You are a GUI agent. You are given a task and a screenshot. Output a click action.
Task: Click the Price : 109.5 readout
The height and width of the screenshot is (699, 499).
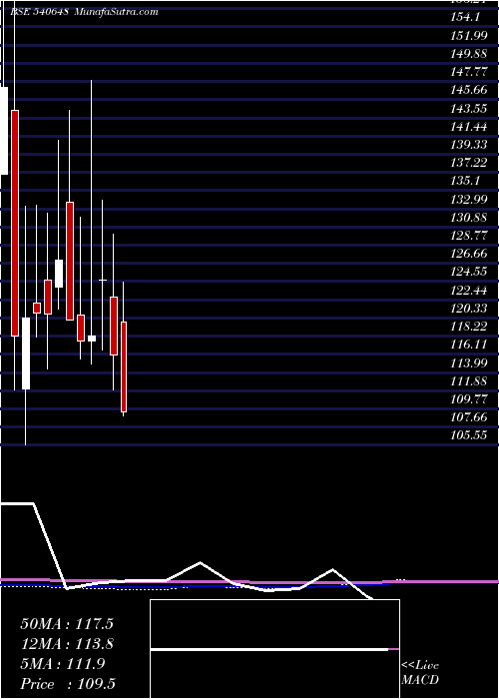pyautogui.click(x=68, y=684)
